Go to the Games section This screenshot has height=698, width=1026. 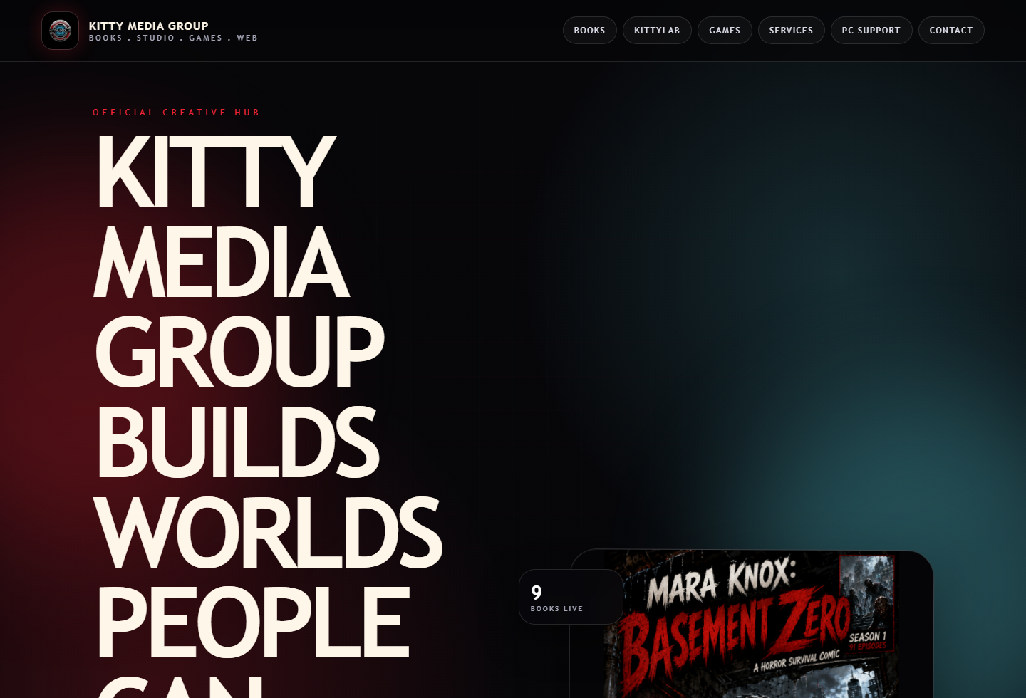[725, 31]
